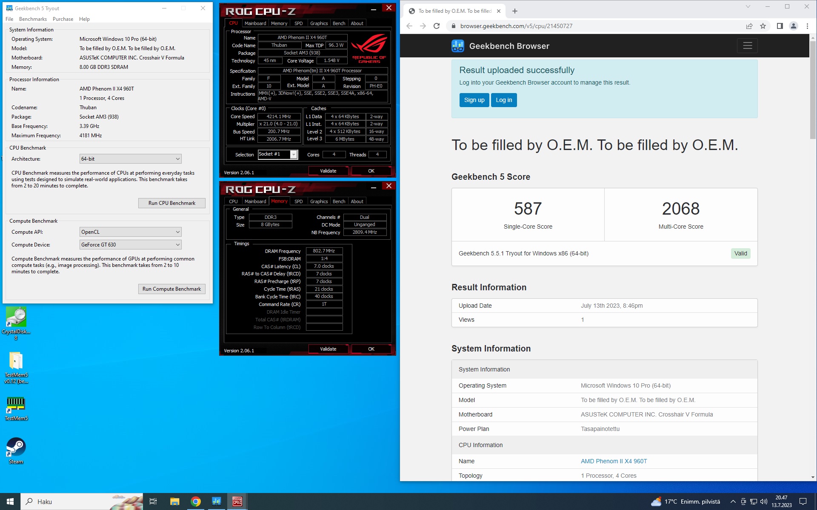The height and width of the screenshot is (510, 817).
Task: Open Chrome tab search chevron
Action: click(x=748, y=7)
